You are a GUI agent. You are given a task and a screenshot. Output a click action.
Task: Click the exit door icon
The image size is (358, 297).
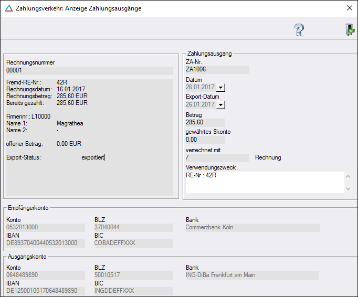pyautogui.click(x=350, y=30)
